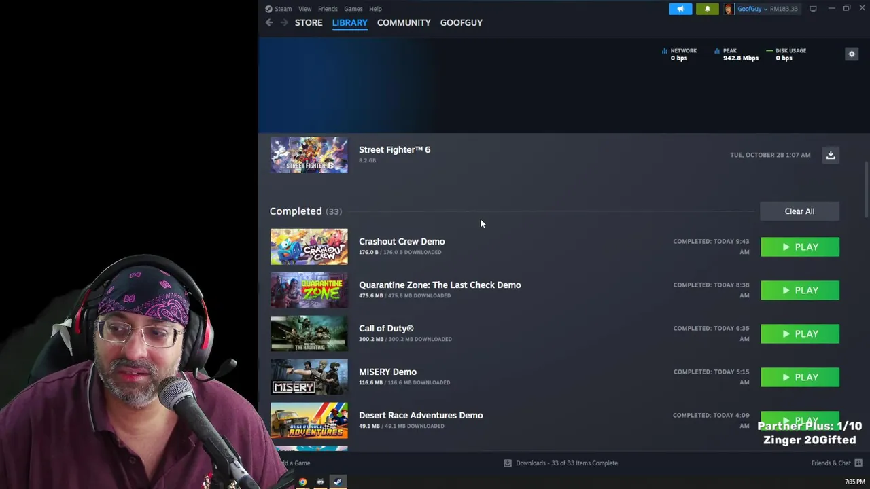Image resolution: width=870 pixels, height=489 pixels.
Task: Click Add a Game
Action: [294, 463]
